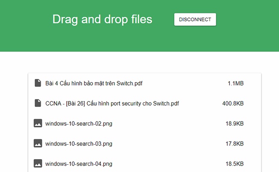279x172 pixels.
Task: Open CCNA - [Bài 26] port security pdf
Action: point(112,104)
